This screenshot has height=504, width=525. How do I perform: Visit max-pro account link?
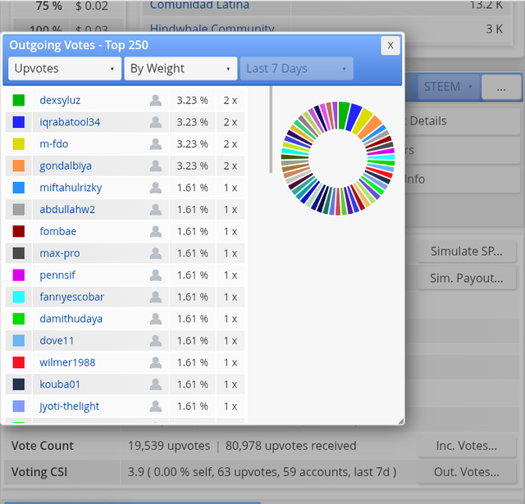click(60, 253)
